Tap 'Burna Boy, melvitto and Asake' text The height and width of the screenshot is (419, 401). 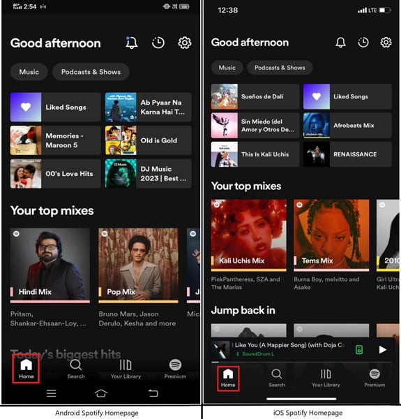click(x=326, y=284)
